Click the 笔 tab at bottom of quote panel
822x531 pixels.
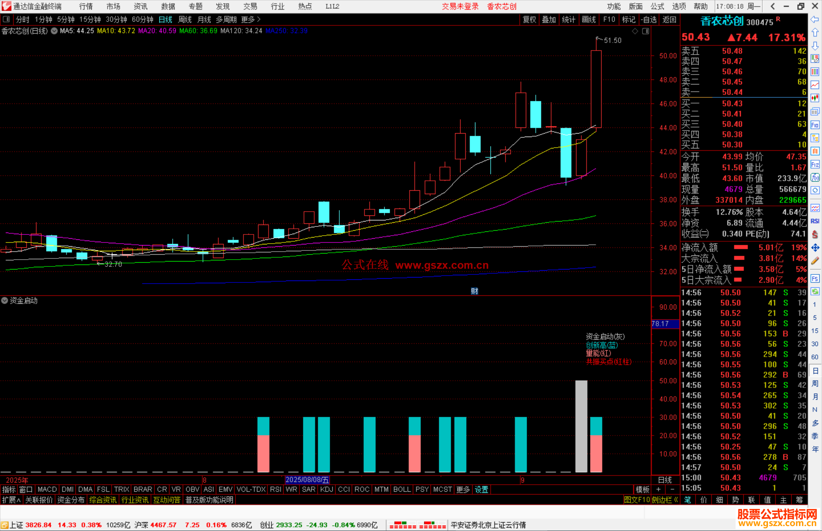pos(687,500)
